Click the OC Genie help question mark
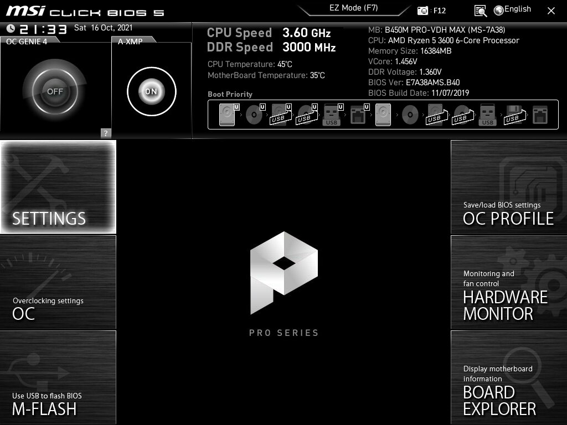 [x=106, y=133]
